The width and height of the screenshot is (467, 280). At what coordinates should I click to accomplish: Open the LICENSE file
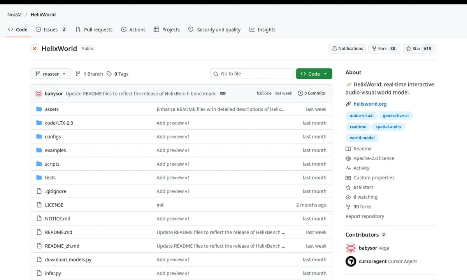[x=54, y=205]
